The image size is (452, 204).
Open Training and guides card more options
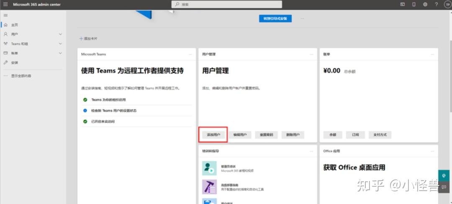coord(311,151)
